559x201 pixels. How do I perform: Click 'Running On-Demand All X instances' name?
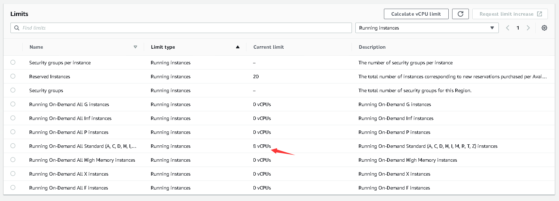69,174
